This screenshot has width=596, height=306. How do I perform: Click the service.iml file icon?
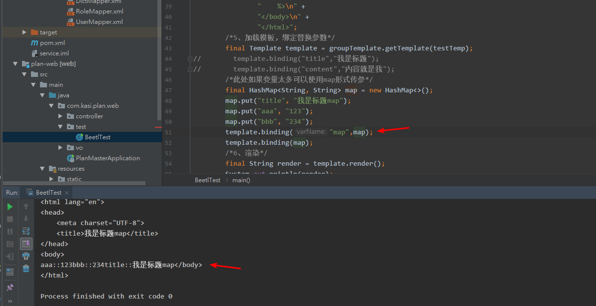[x=34, y=53]
